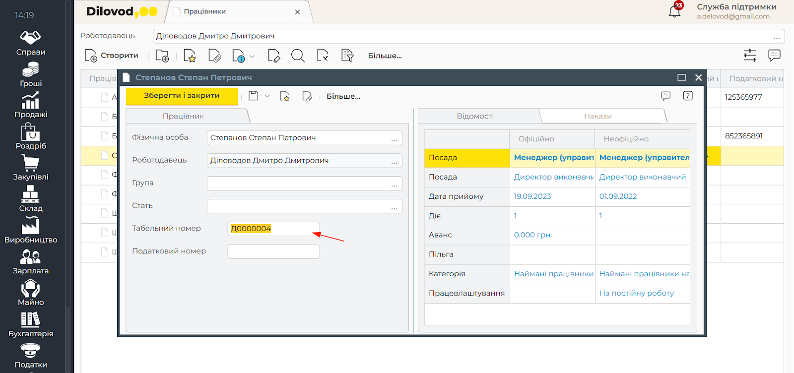
Task: Click the help question mark icon in dialog
Action: tap(688, 96)
